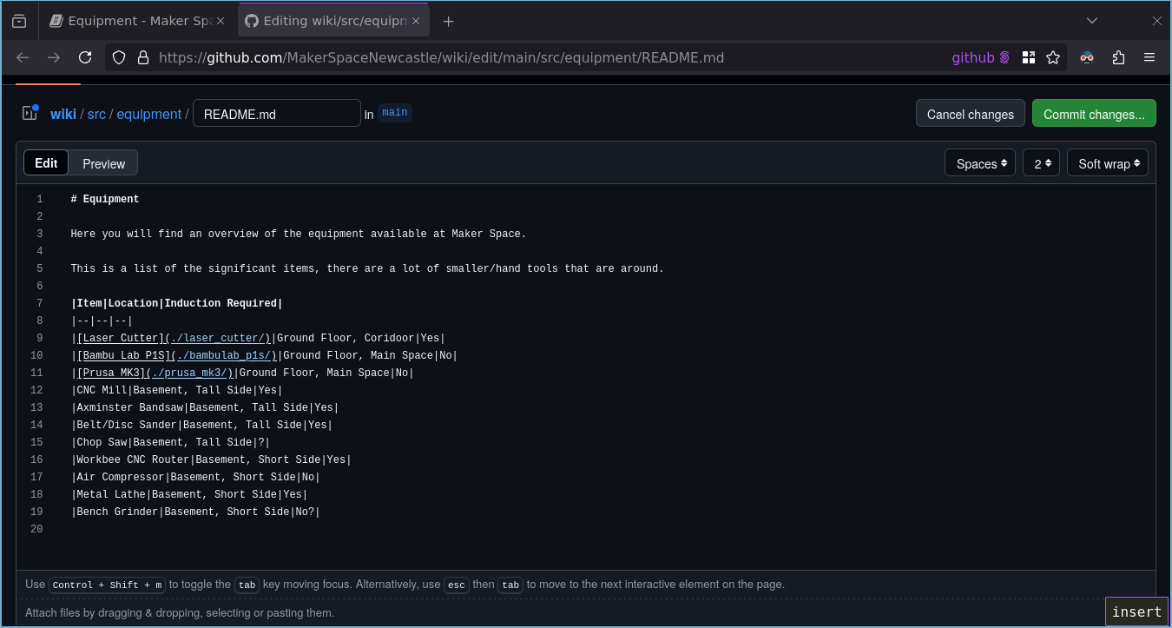Open the indent size dropdown showing 2

tap(1041, 162)
